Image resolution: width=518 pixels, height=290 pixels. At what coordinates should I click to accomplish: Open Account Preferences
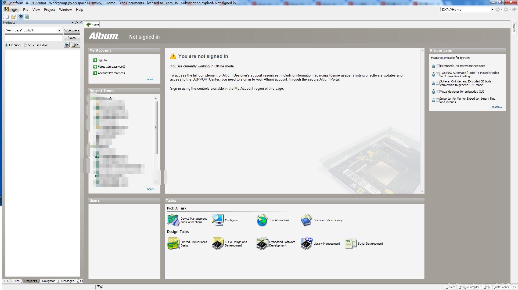pyautogui.click(x=111, y=73)
